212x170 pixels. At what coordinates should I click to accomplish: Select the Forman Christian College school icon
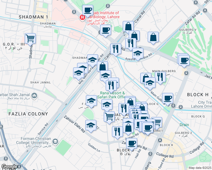55,141
